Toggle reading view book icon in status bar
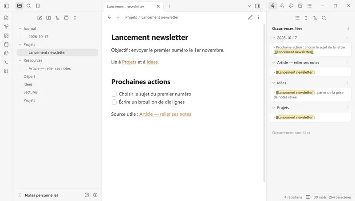355x201 pixels. click(308, 197)
